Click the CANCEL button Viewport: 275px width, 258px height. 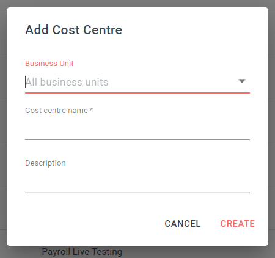click(x=183, y=224)
